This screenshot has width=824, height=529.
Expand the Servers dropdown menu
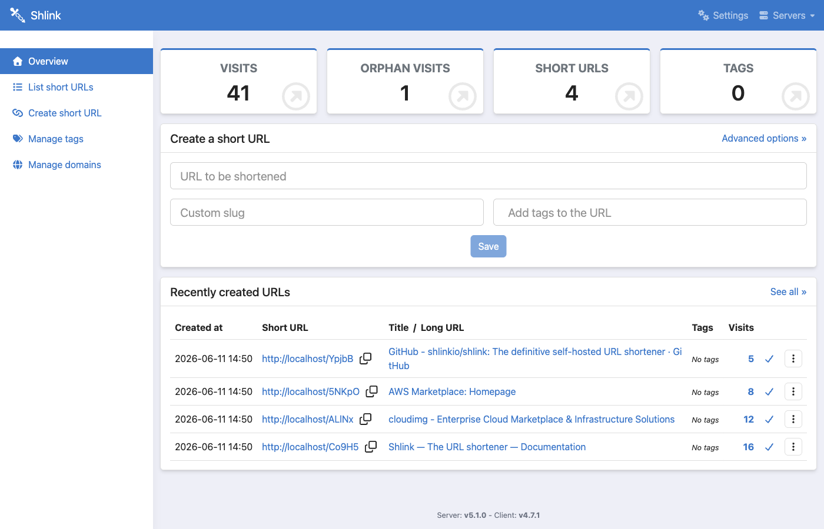coord(787,15)
